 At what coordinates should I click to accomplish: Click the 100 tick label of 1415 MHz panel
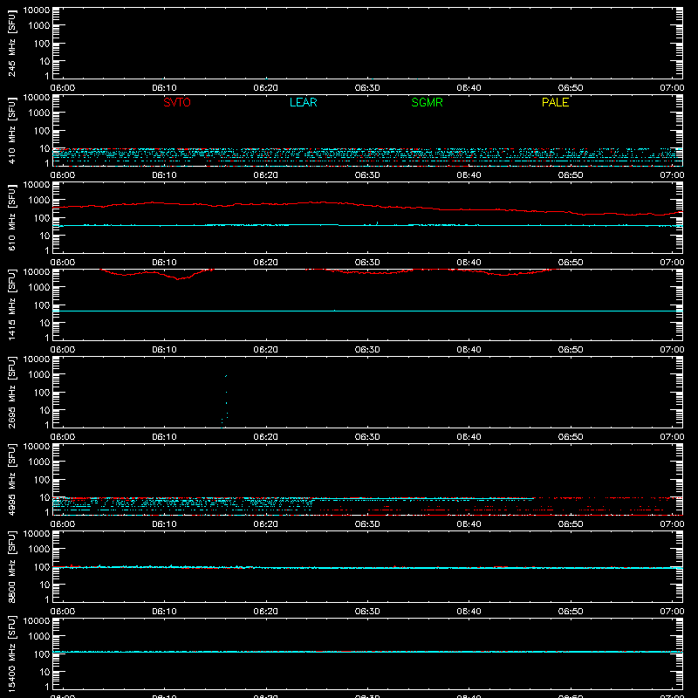click(42, 305)
